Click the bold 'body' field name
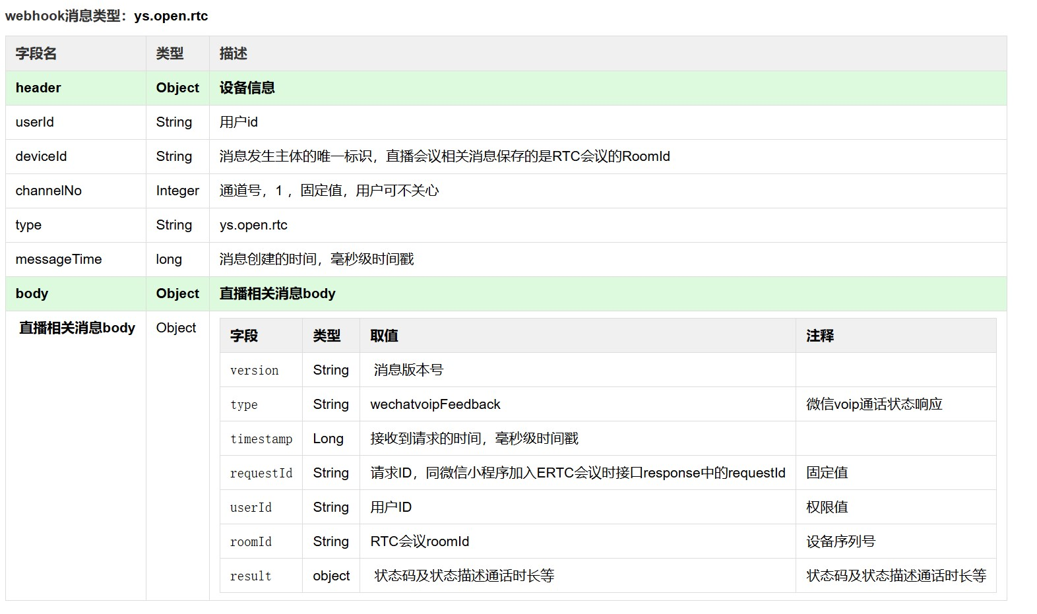 pyautogui.click(x=32, y=293)
